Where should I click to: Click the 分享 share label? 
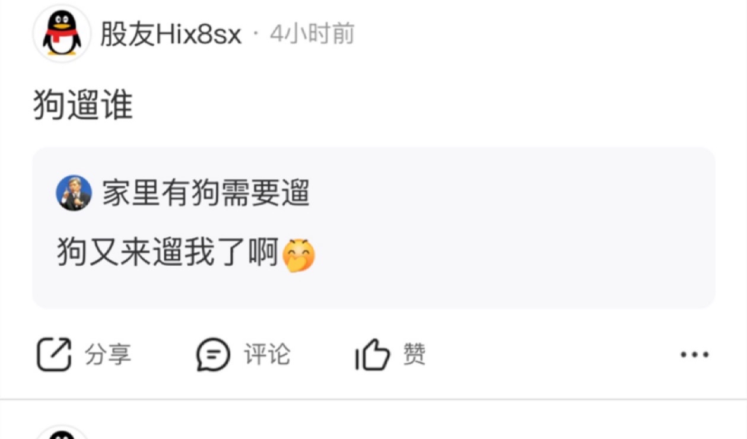[108, 355]
